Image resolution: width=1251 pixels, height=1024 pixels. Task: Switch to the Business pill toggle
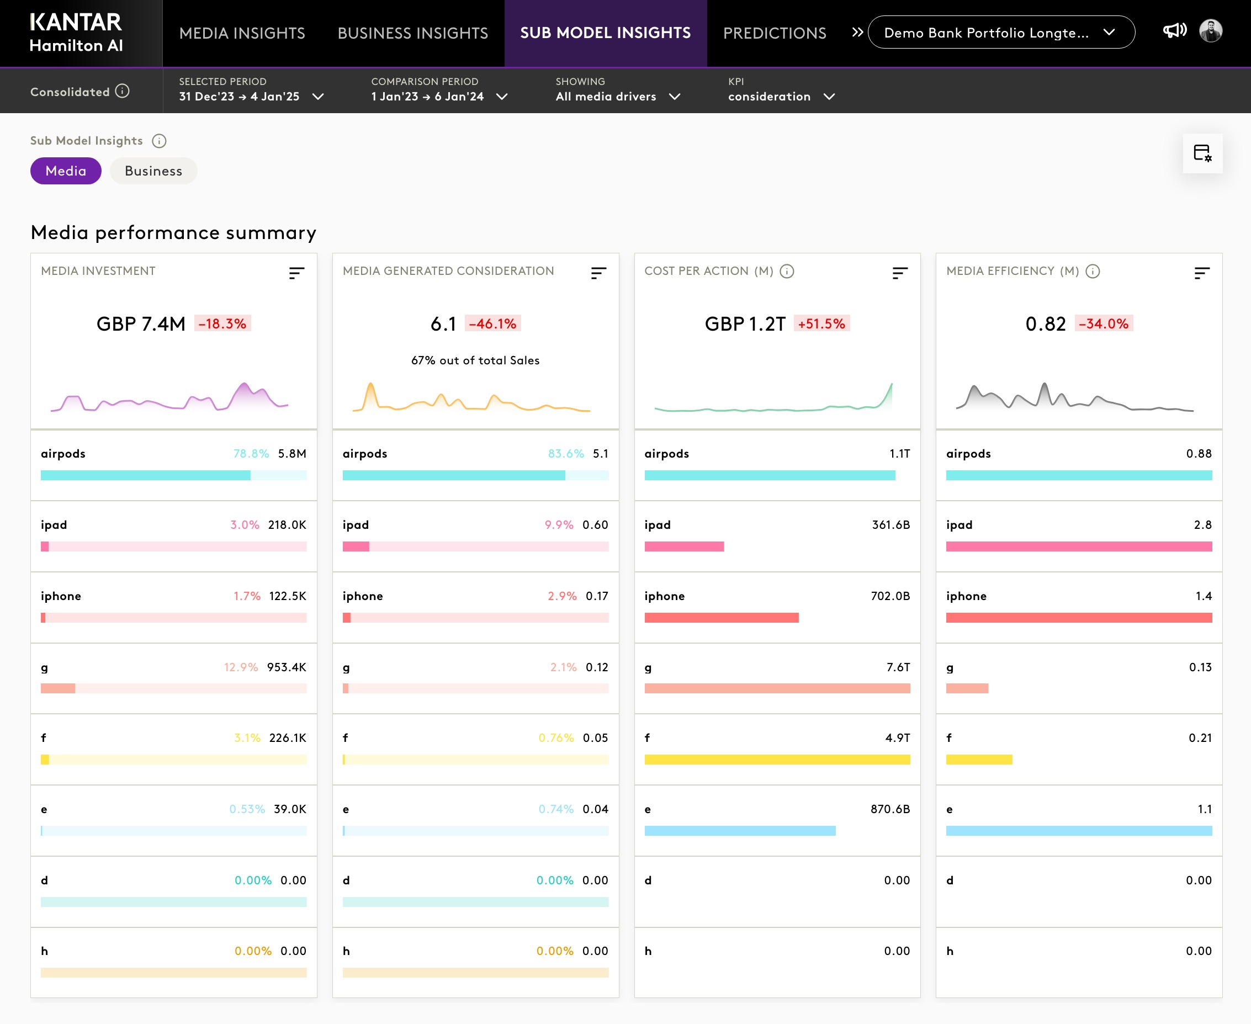153,171
